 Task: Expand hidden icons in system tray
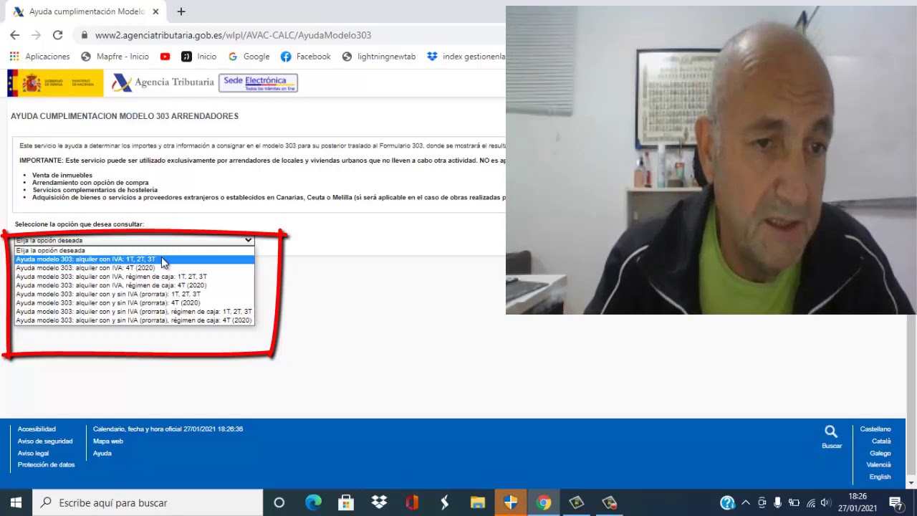tap(745, 502)
